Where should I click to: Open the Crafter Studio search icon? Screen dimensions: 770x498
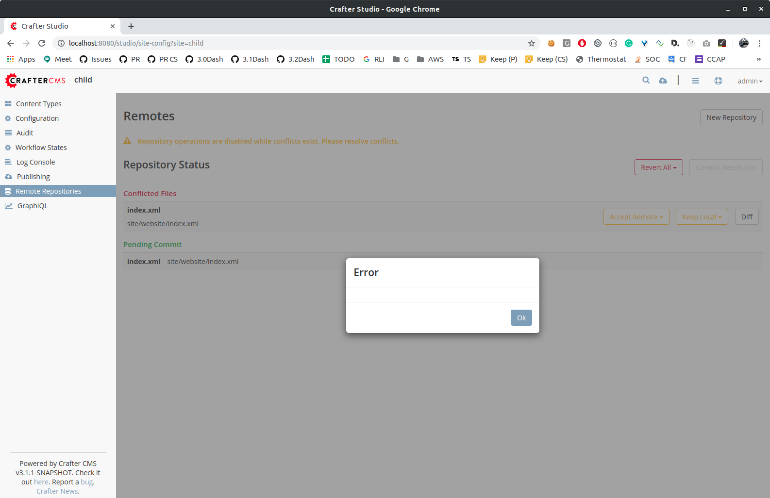pyautogui.click(x=646, y=81)
